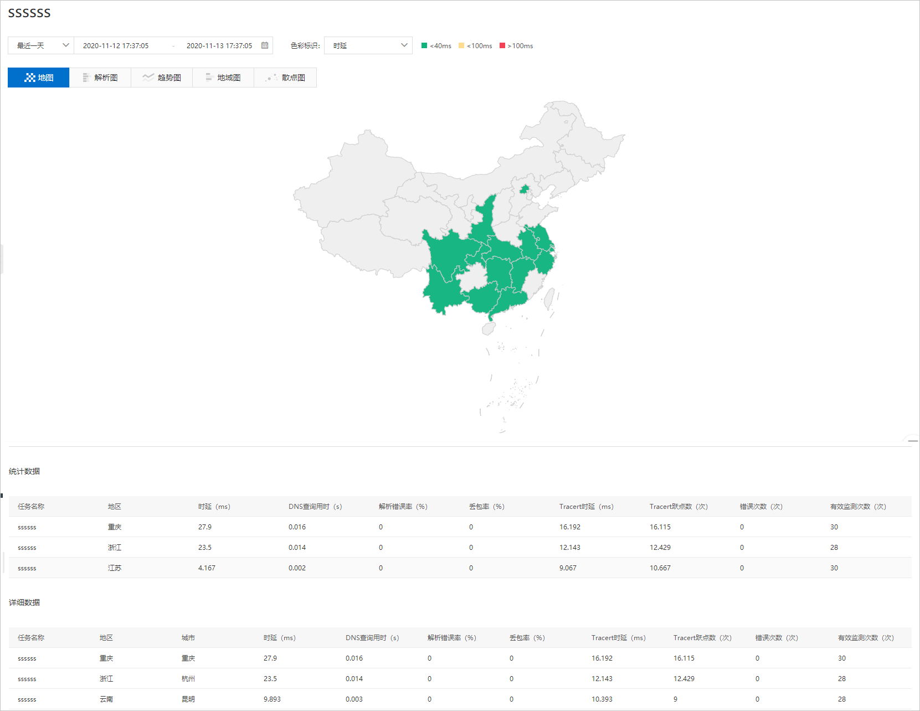This screenshot has height=711, width=920.
Task: Click the 丢包率 (%) header in statistics table
Action: (x=487, y=507)
